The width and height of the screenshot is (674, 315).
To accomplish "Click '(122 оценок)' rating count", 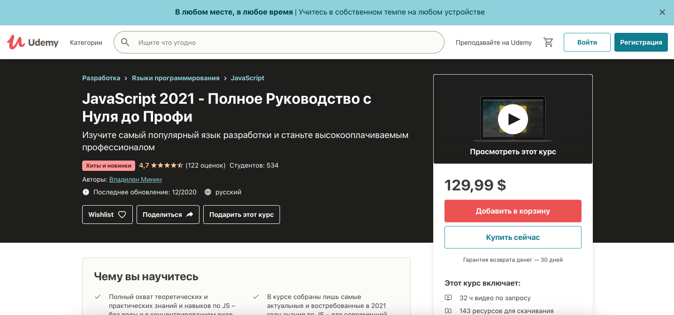I will click(x=206, y=165).
